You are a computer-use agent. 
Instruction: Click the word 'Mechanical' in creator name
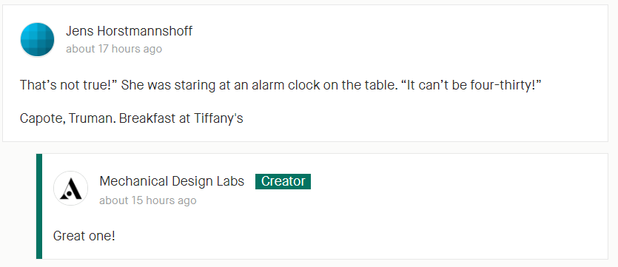coord(134,181)
